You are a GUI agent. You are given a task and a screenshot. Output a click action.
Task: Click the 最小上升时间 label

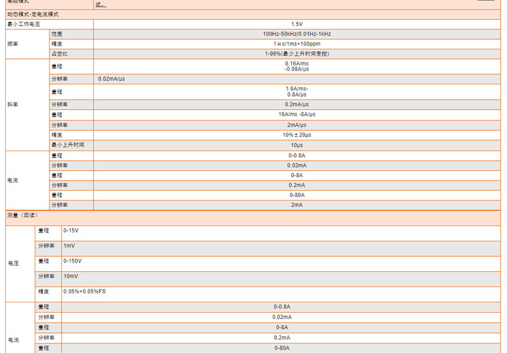(x=67, y=145)
